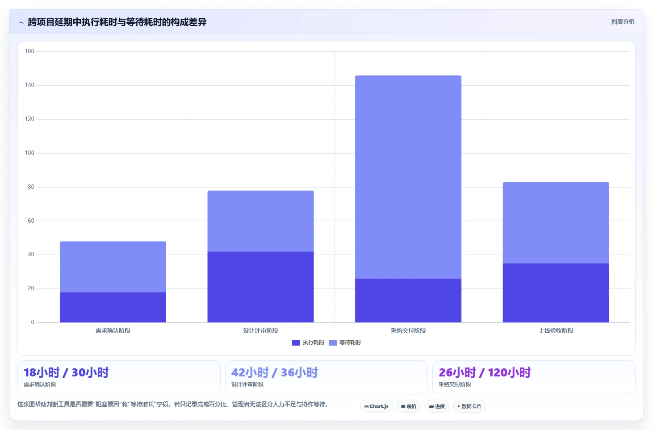Toggle the 执行耗时 legend item
653x430 pixels.
click(308, 342)
